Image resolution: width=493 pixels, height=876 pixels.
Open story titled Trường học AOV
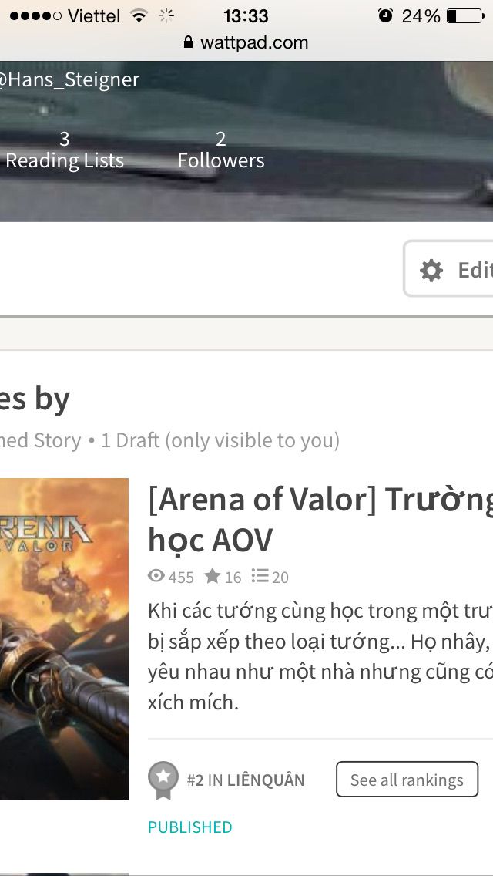coord(320,519)
